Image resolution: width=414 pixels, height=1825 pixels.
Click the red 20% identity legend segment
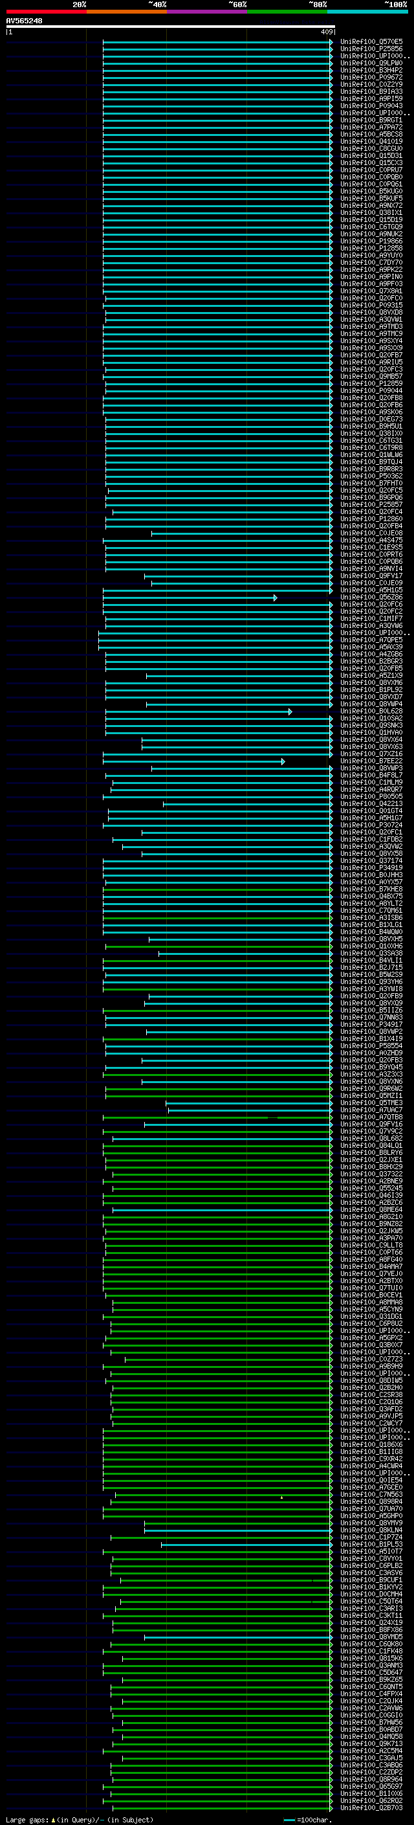click(x=46, y=12)
